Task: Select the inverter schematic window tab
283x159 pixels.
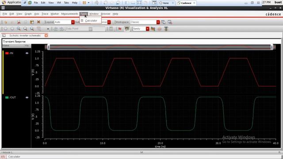Action: 25,35
